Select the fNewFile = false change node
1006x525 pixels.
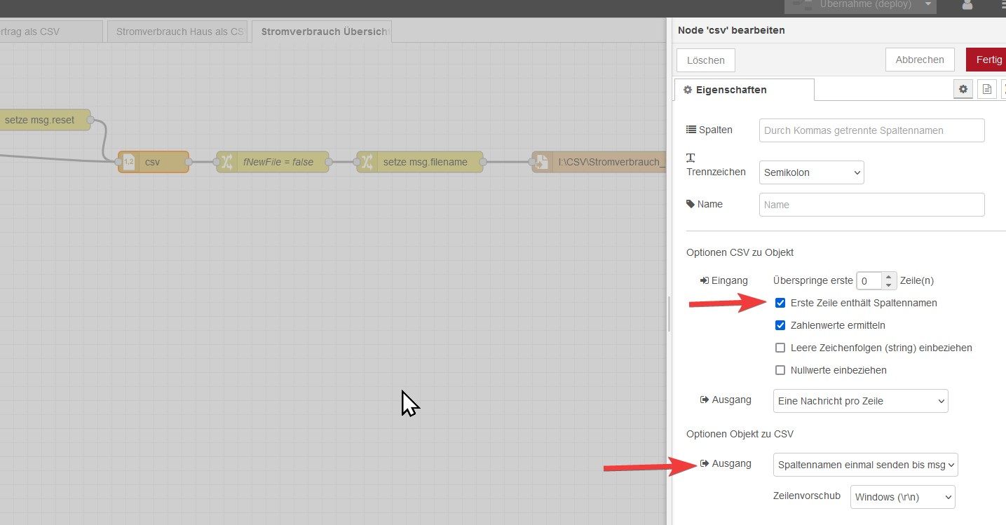point(273,162)
